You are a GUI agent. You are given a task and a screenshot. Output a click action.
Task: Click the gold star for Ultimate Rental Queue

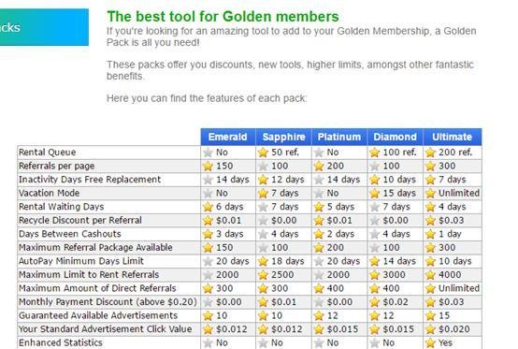[x=430, y=153]
